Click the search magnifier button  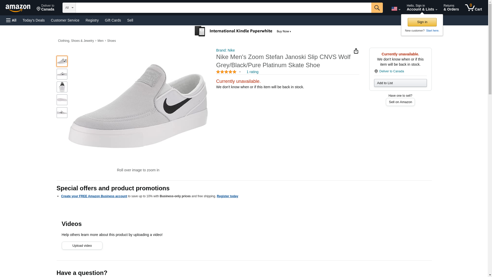pos(377,8)
